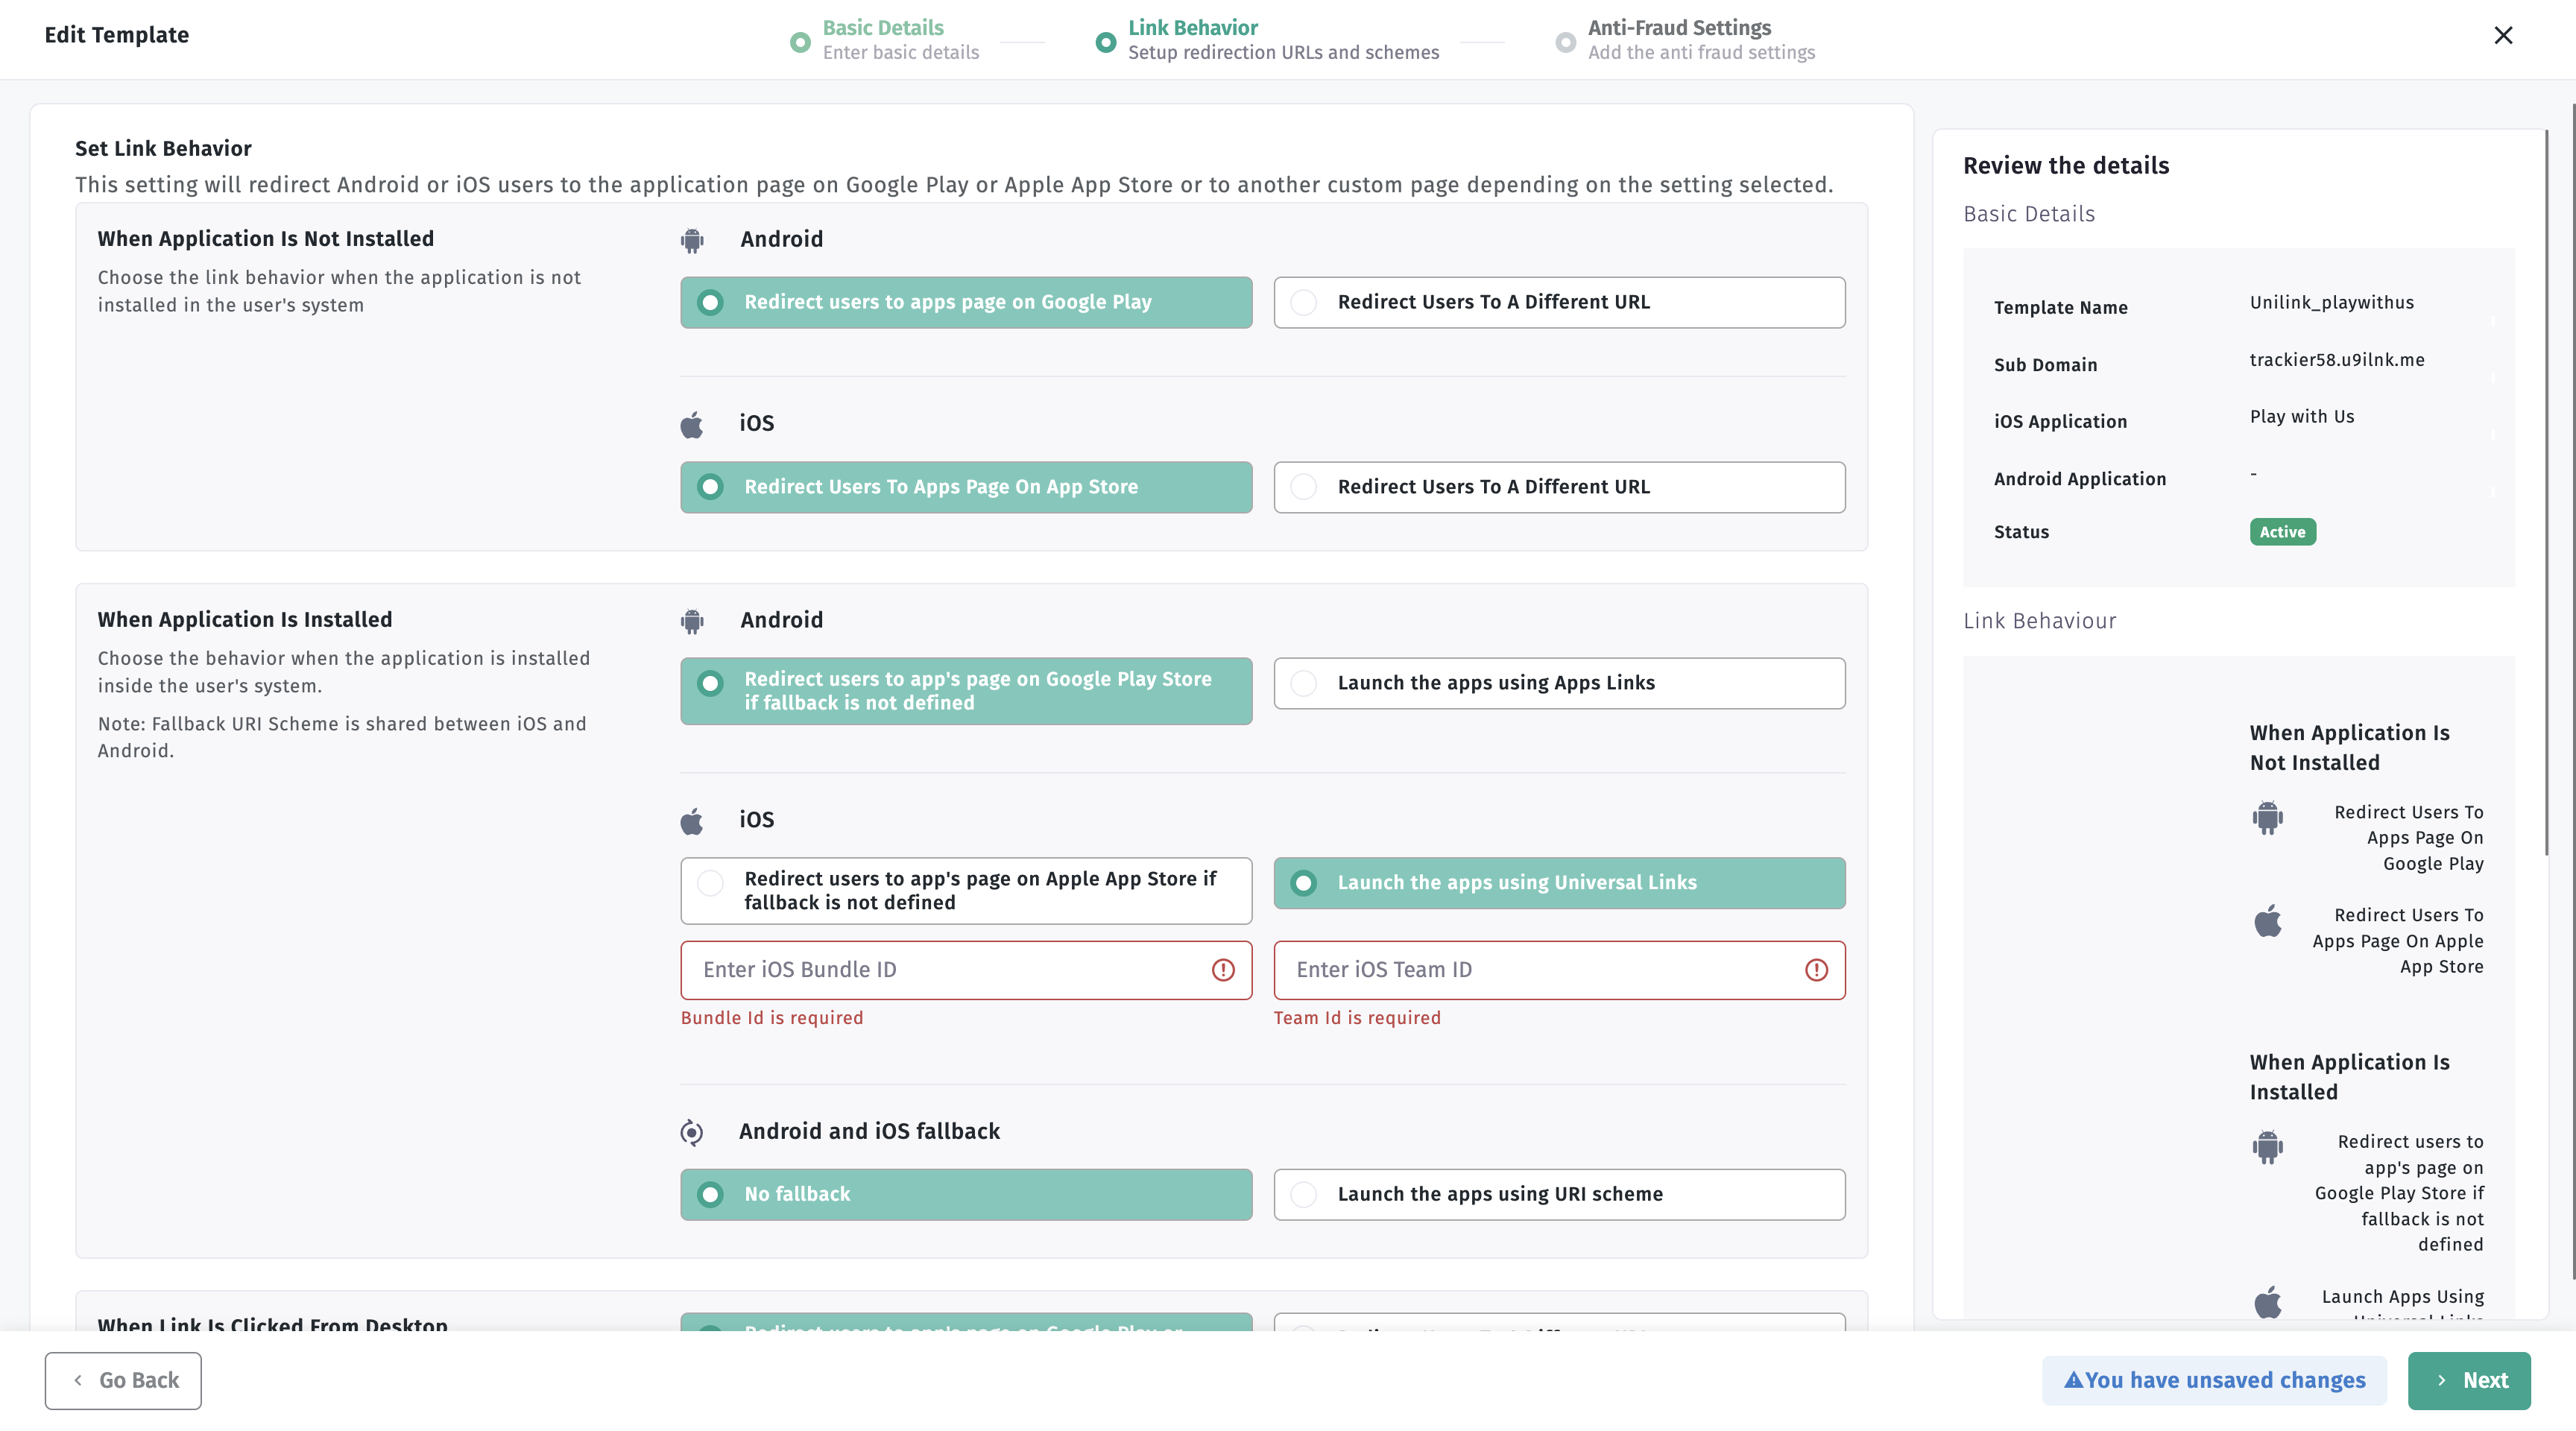Click Apple icon in Installed section
This screenshot has width=2576, height=1431.
[692, 821]
